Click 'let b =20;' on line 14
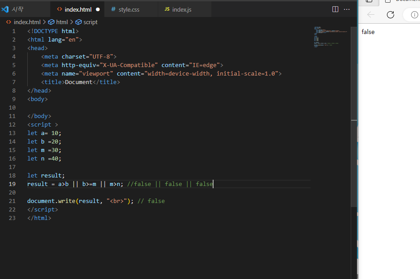Image resolution: width=420 pixels, height=279 pixels. tap(44, 141)
